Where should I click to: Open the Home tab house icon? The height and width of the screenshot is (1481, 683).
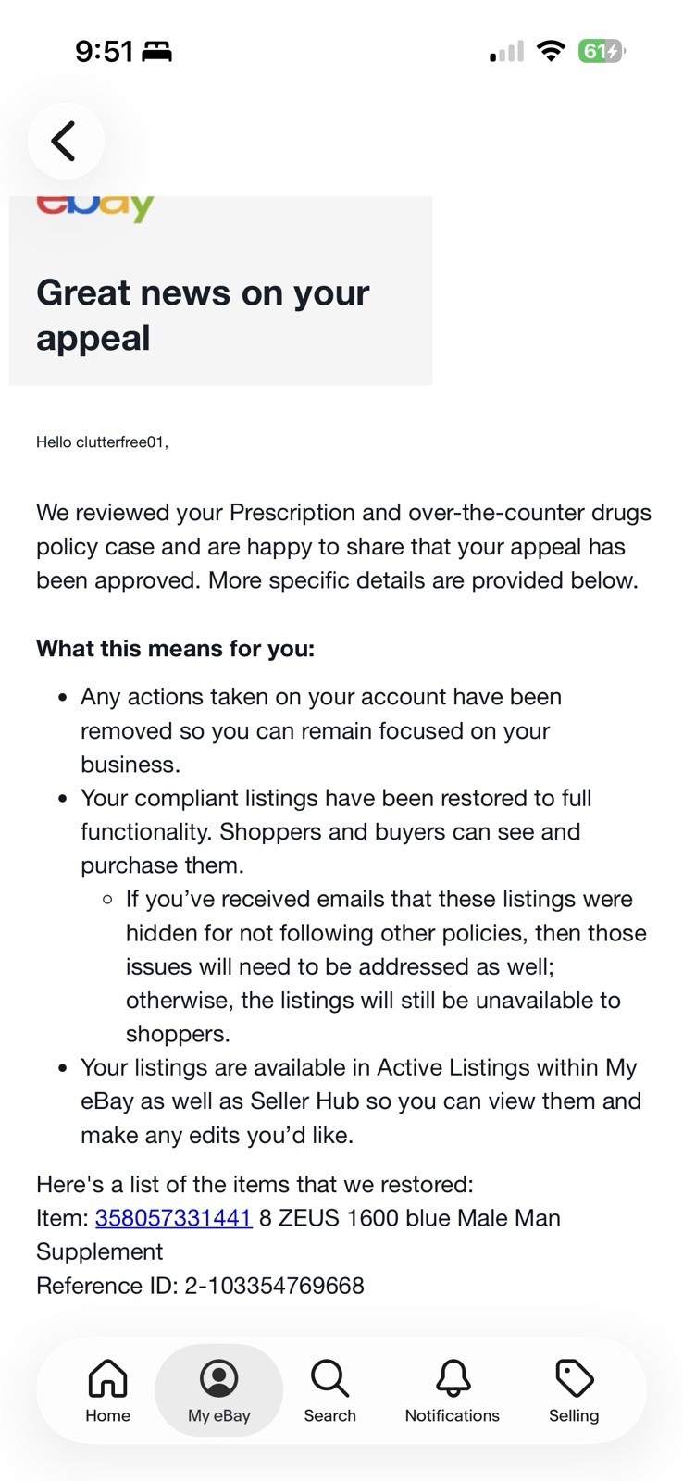pyautogui.click(x=108, y=1377)
